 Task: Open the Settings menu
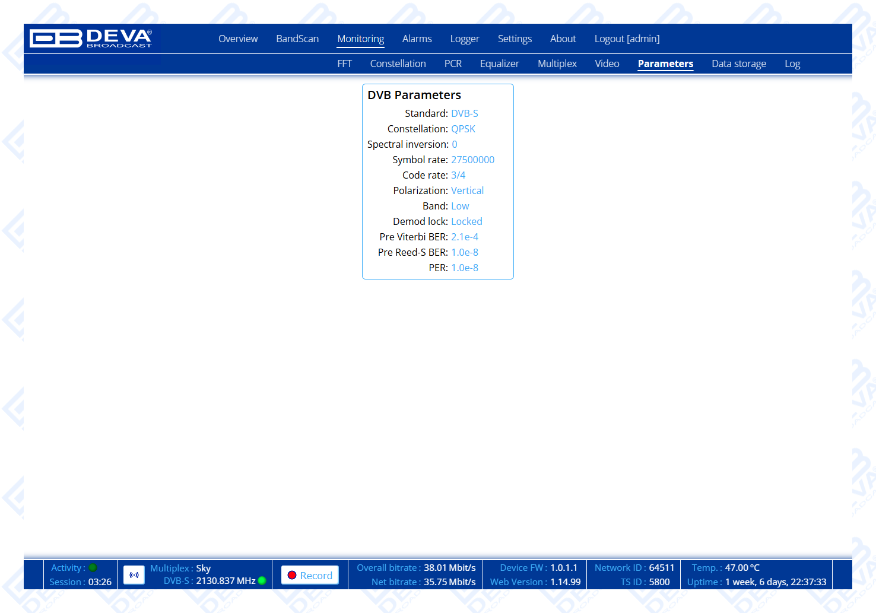515,39
